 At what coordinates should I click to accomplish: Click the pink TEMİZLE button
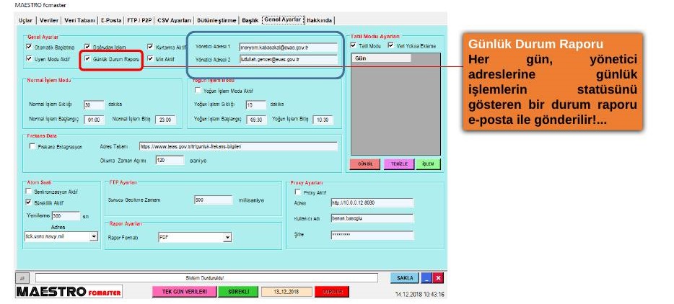(399, 164)
